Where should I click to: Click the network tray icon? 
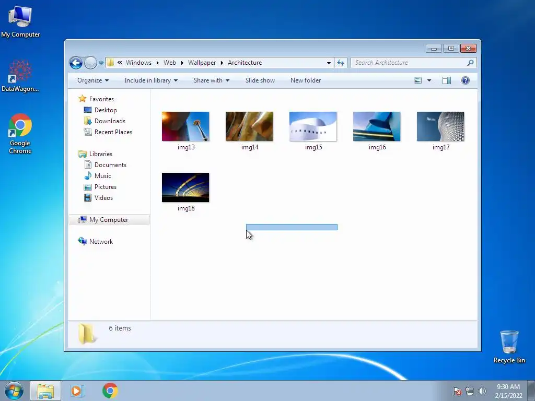coord(470,391)
